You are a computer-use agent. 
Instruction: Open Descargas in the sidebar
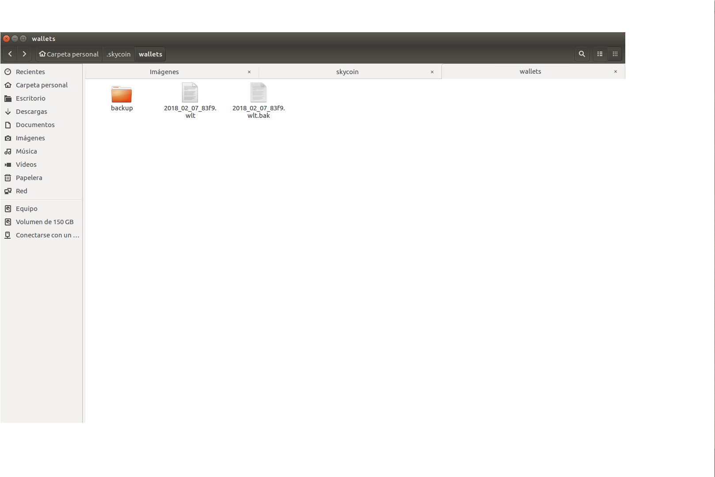coord(41,111)
